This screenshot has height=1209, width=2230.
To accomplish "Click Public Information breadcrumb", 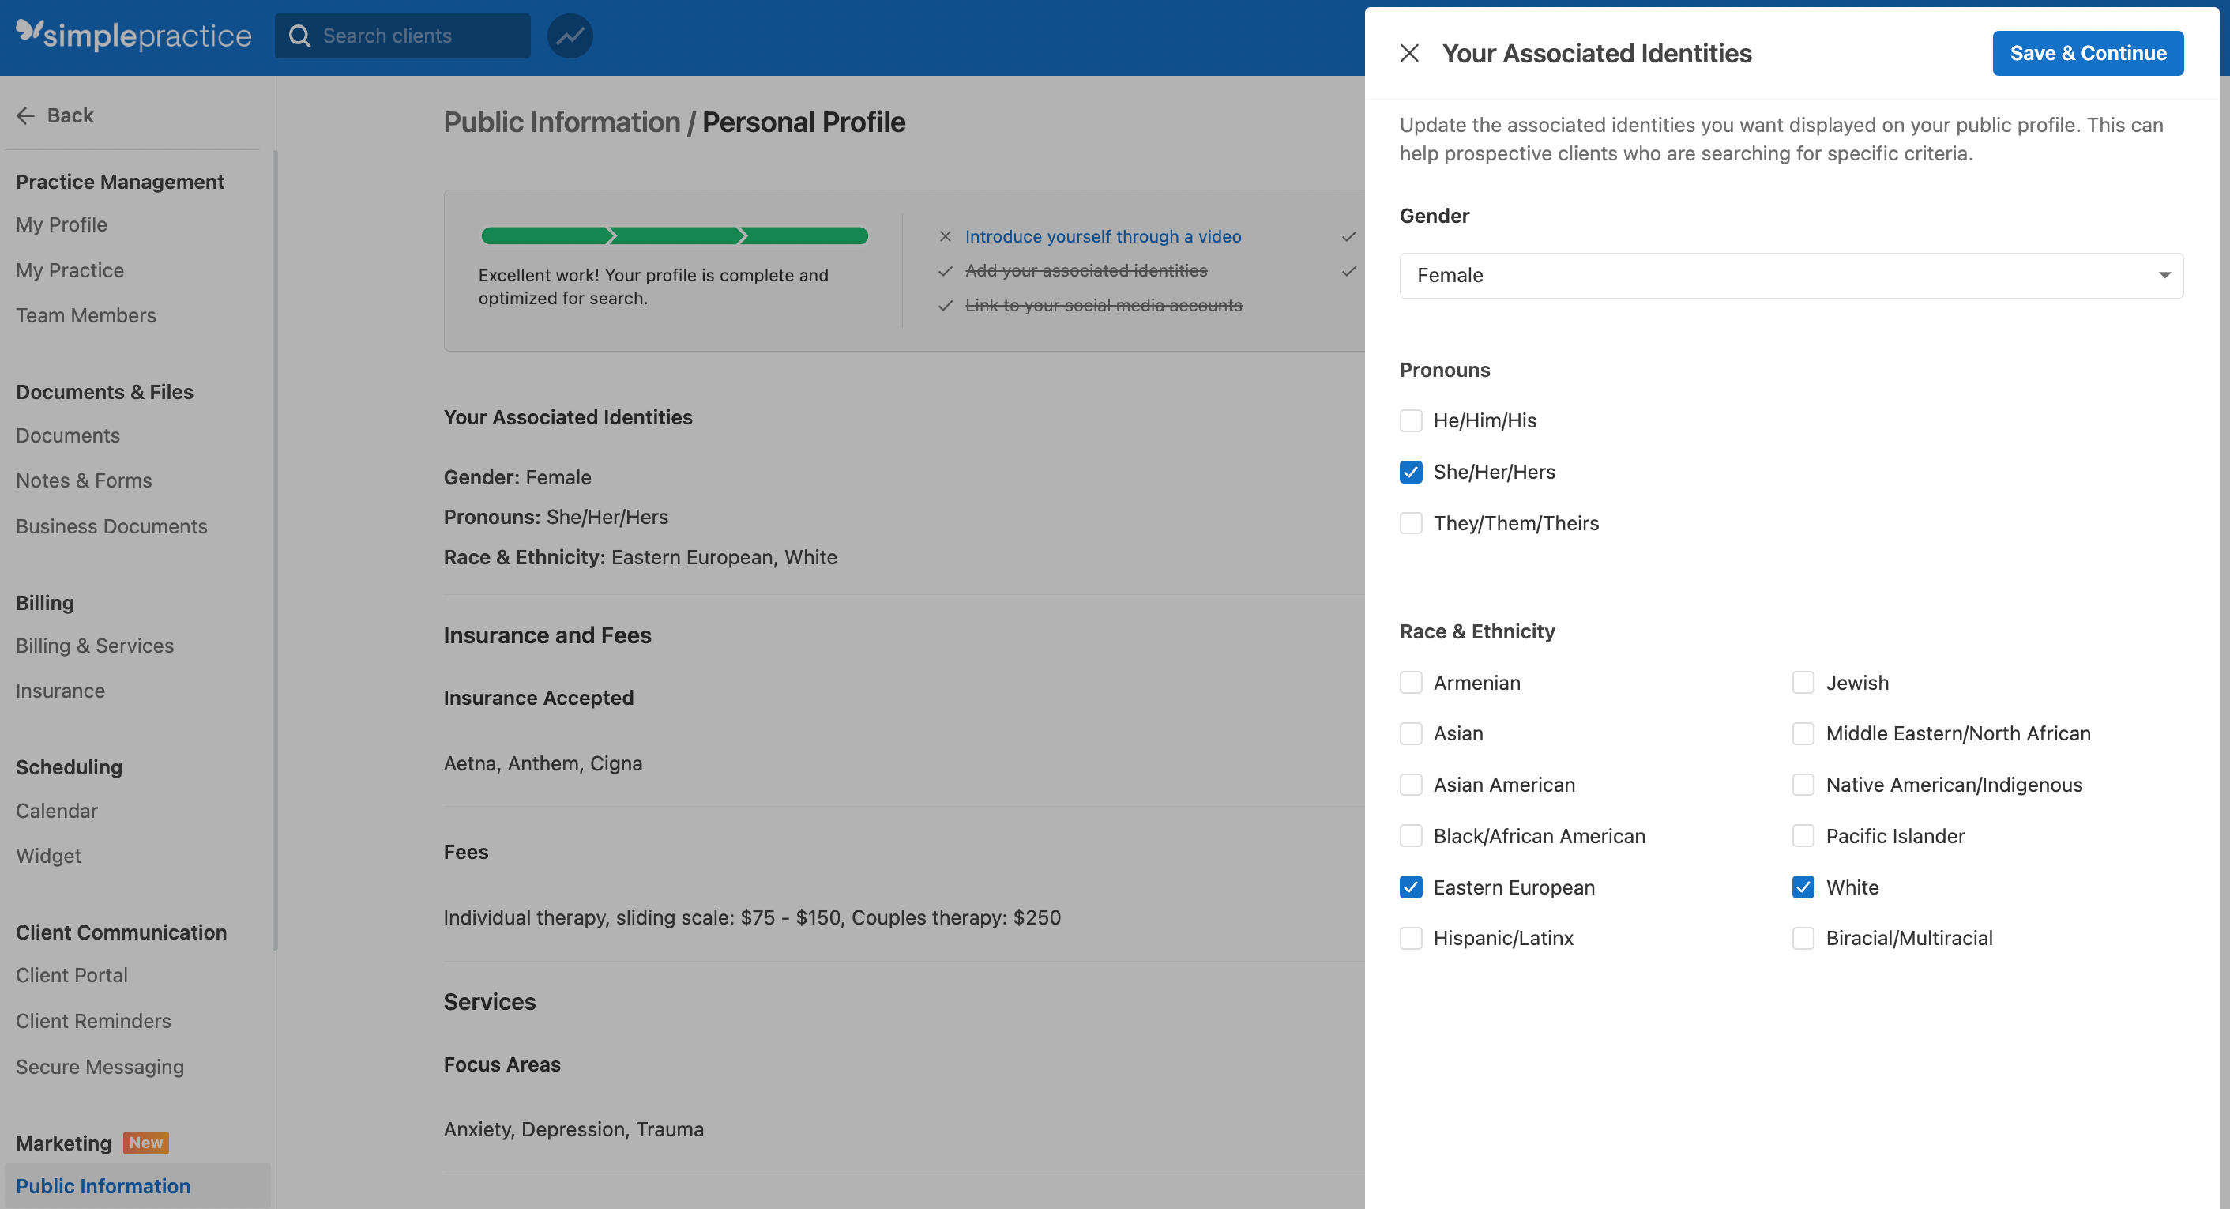I will click(x=562, y=122).
